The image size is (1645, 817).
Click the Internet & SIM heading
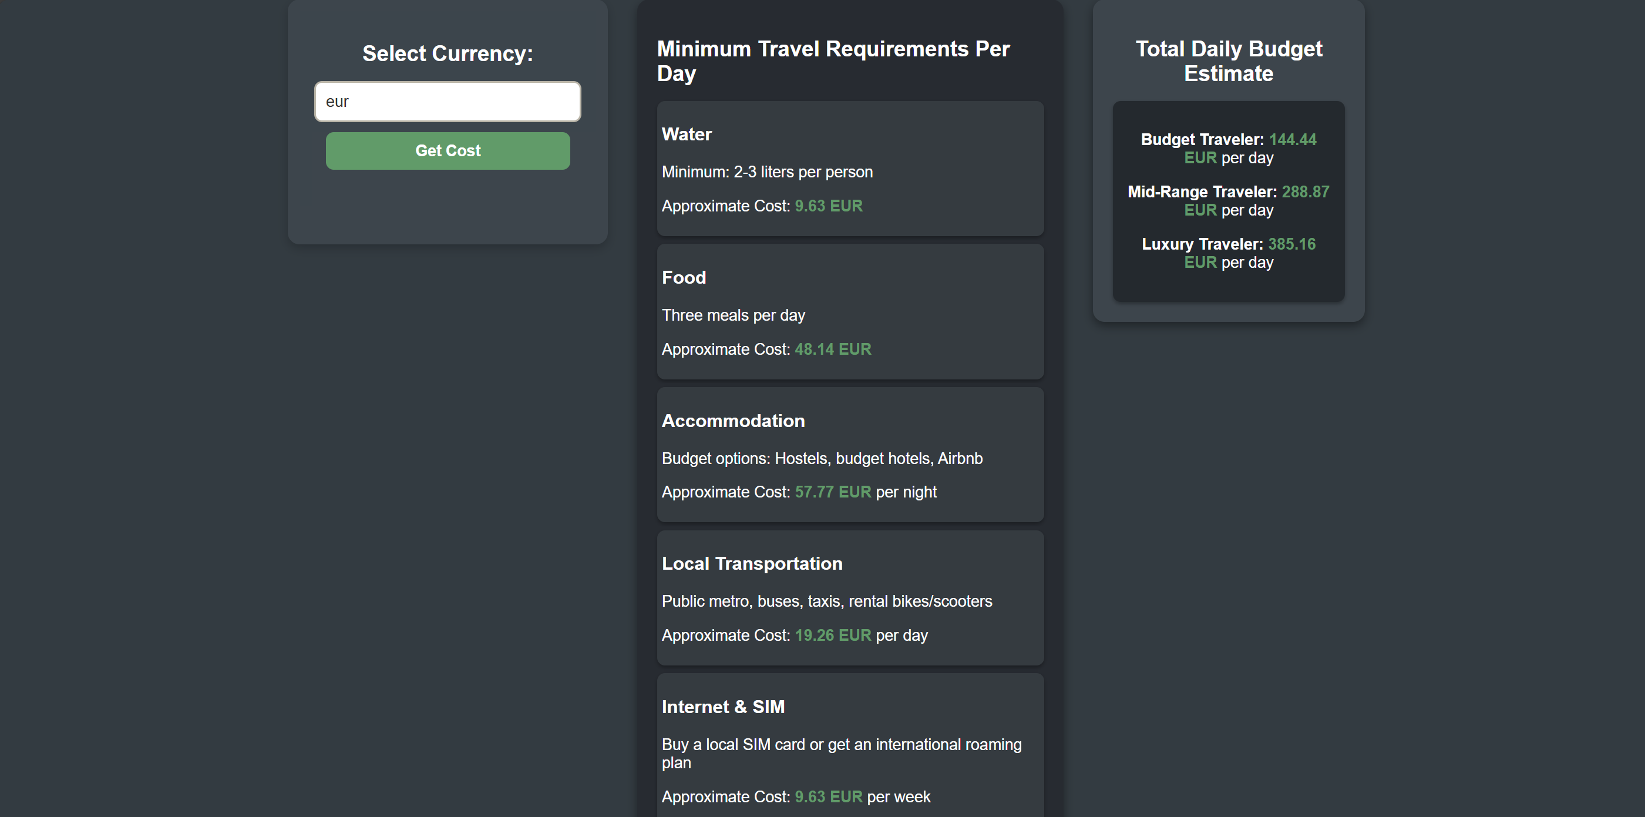[722, 707]
